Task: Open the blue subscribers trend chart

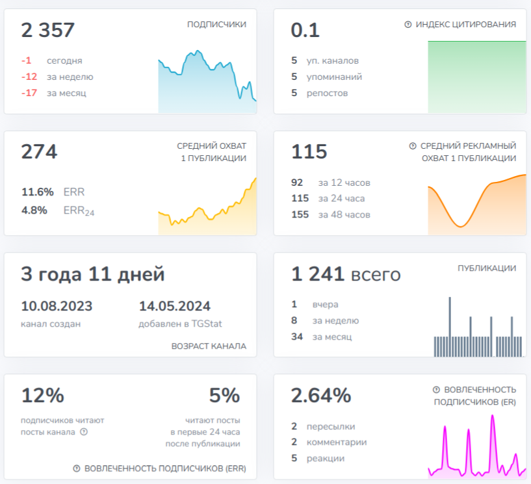Action: click(207, 81)
